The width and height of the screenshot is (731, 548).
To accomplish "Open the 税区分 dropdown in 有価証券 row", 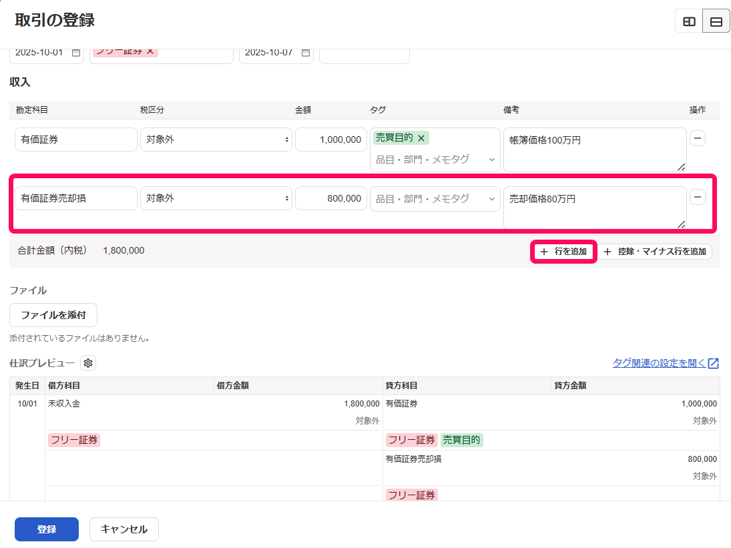I will [x=216, y=140].
